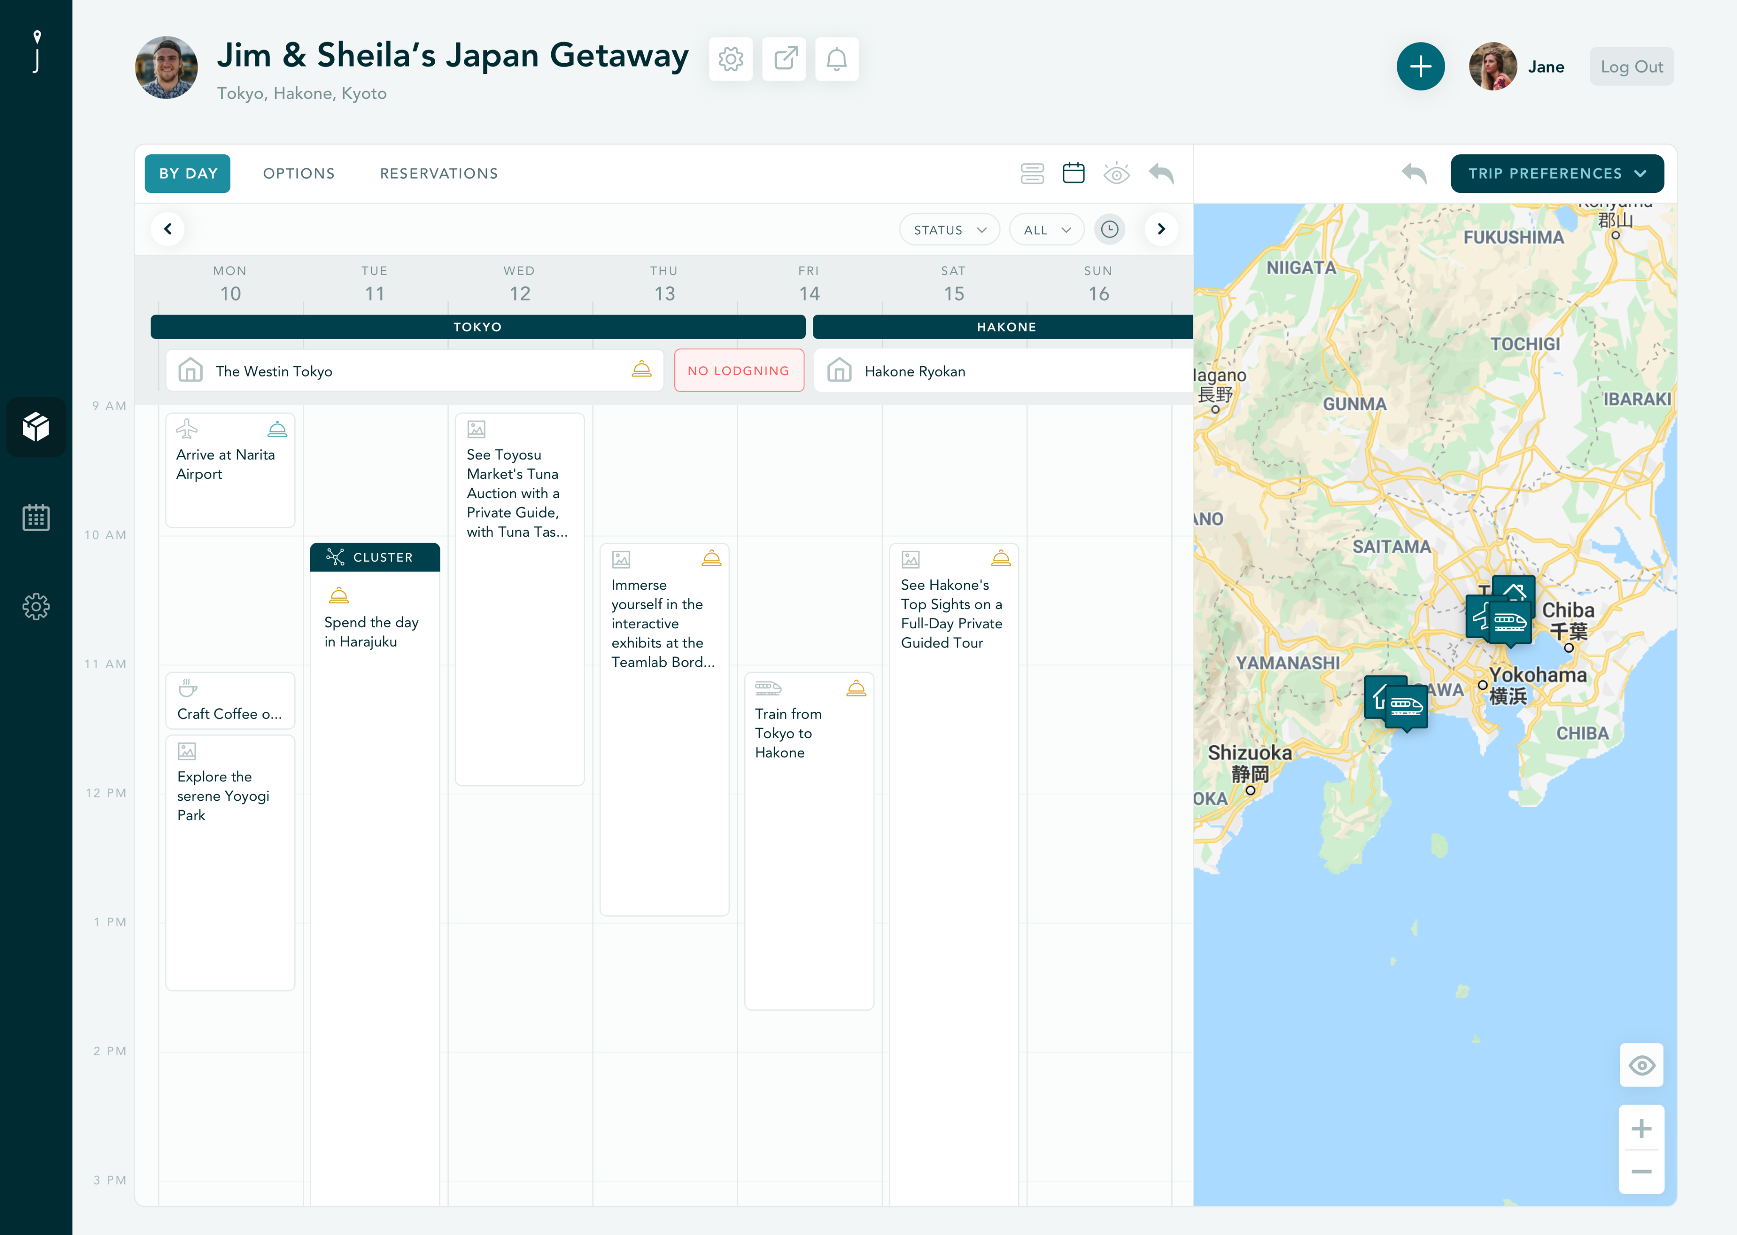Open notifications bell icon

click(837, 59)
